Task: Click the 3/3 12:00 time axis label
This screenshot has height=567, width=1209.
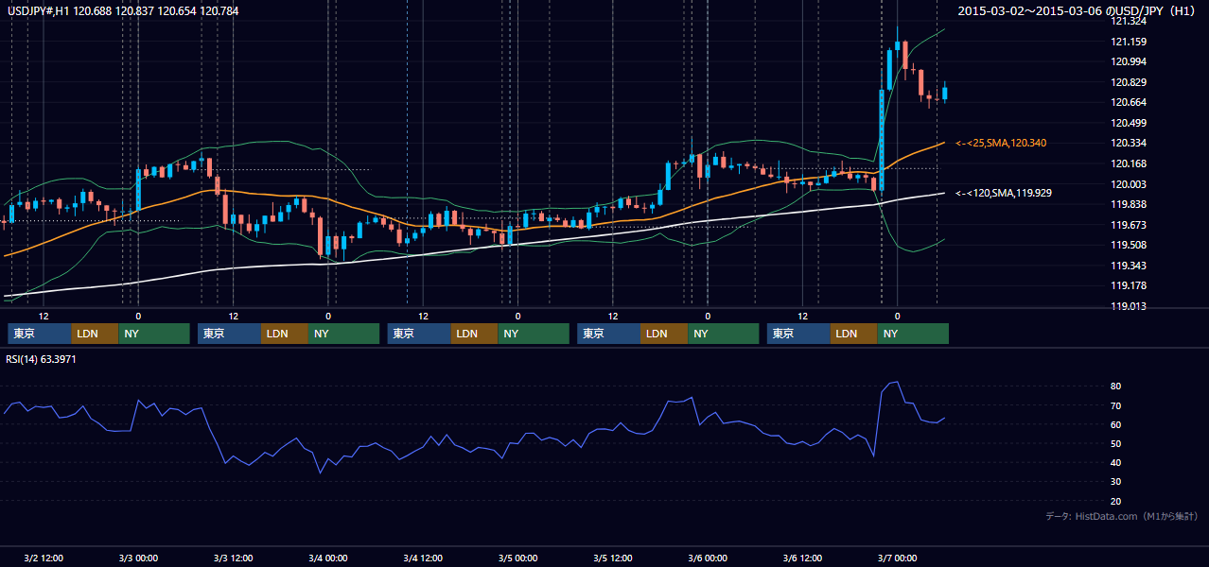Action: [x=233, y=558]
